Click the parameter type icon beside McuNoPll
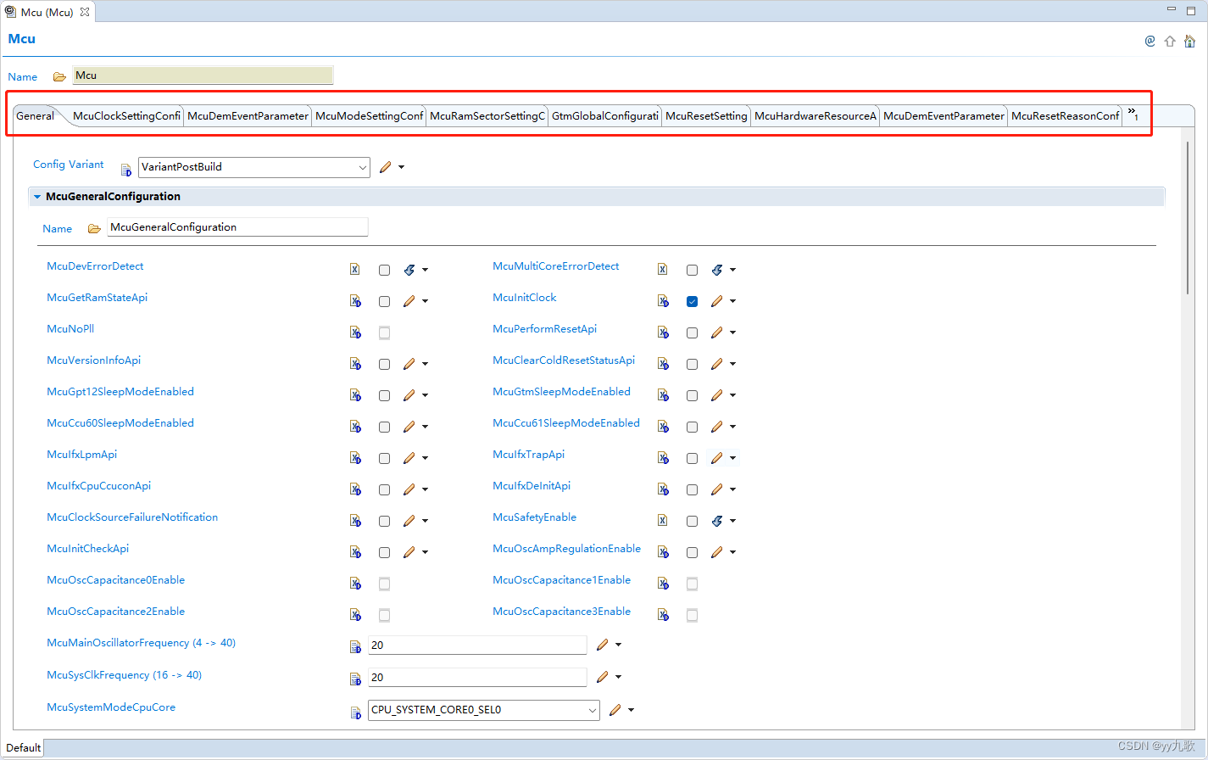The width and height of the screenshot is (1208, 760). click(355, 332)
